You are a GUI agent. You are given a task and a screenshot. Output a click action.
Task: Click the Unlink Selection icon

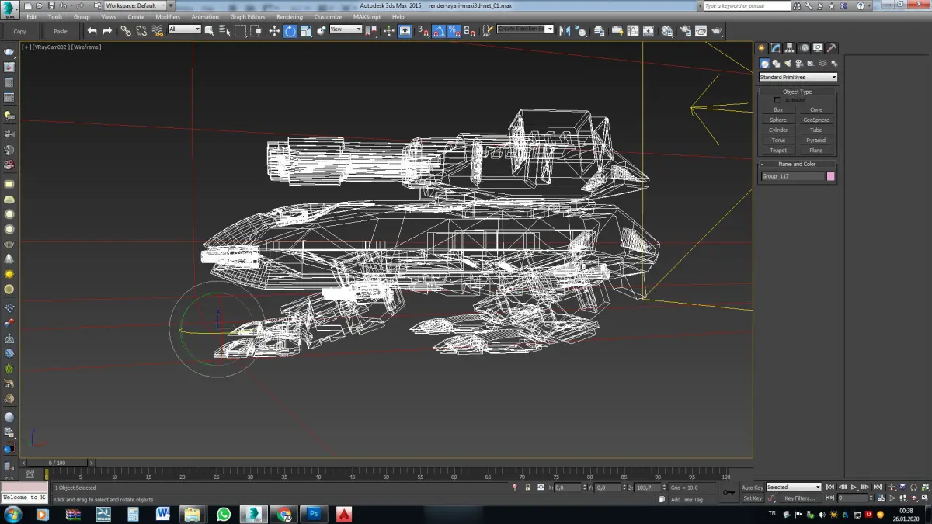pyautogui.click(x=141, y=31)
